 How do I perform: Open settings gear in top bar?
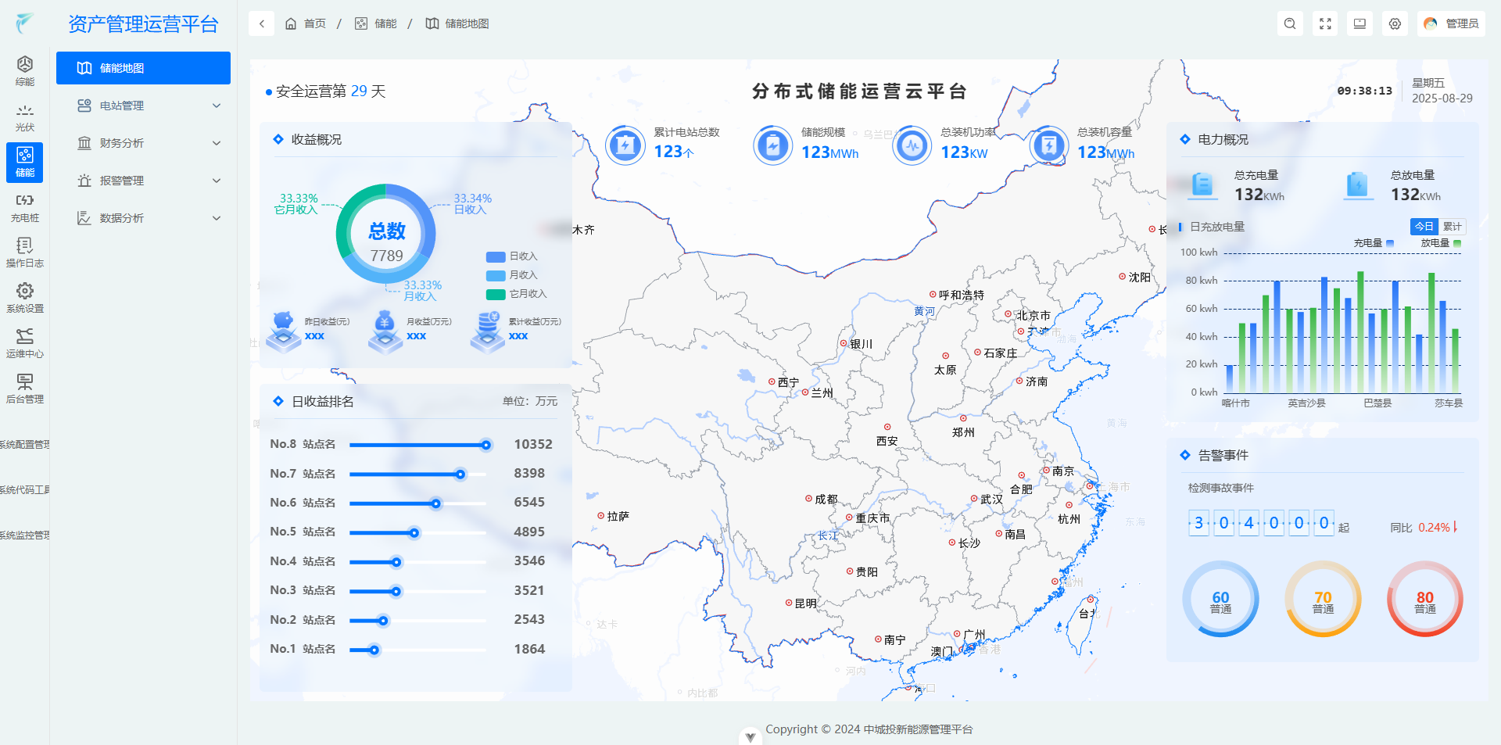tap(1395, 23)
